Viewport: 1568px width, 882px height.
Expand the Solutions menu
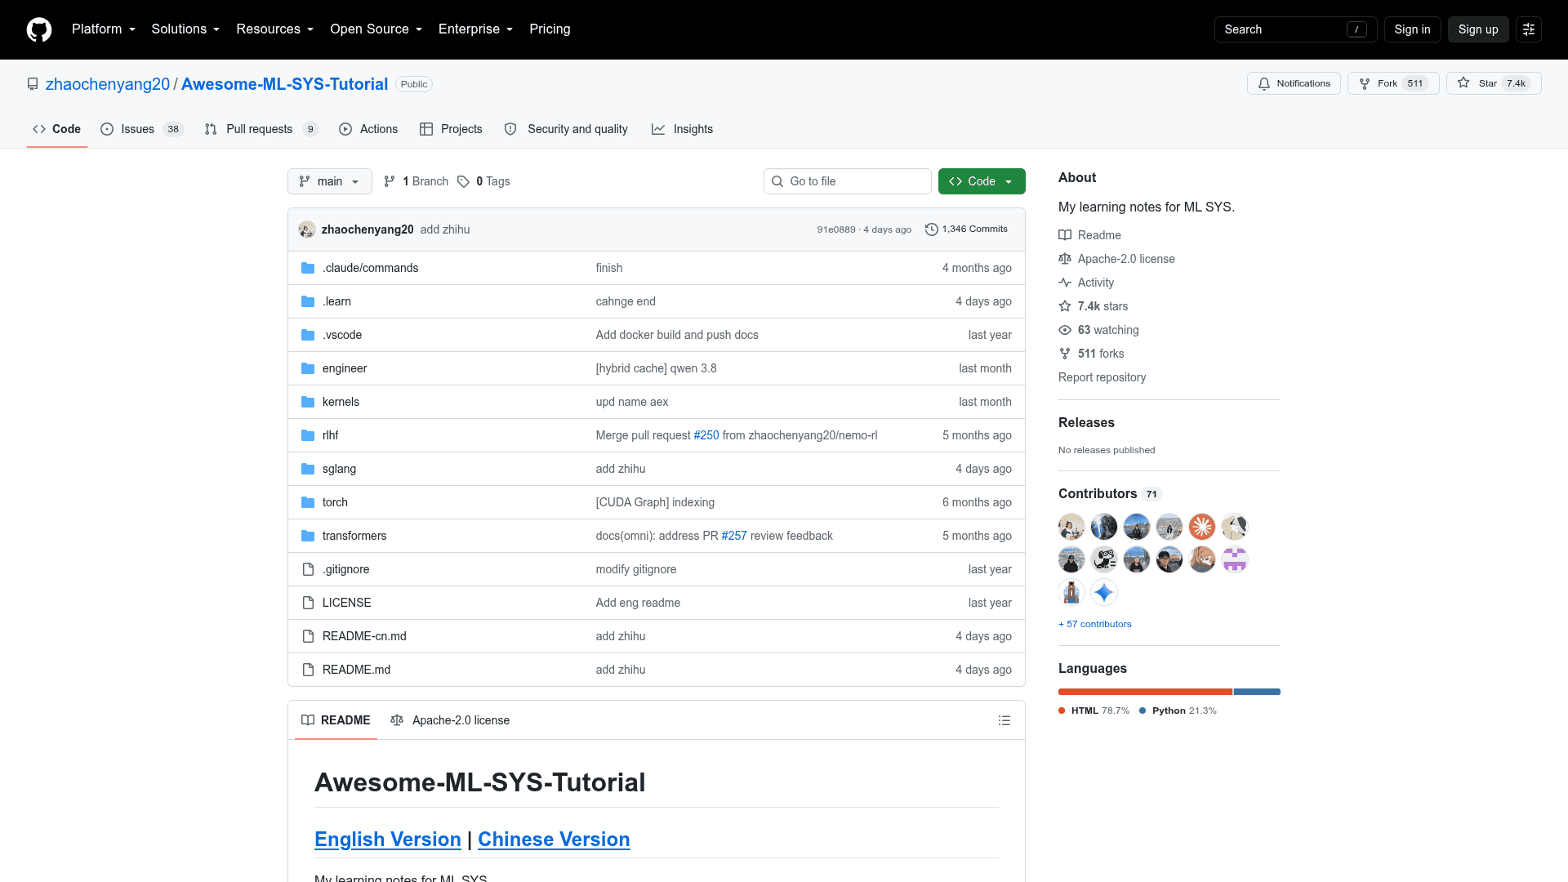coord(185,29)
